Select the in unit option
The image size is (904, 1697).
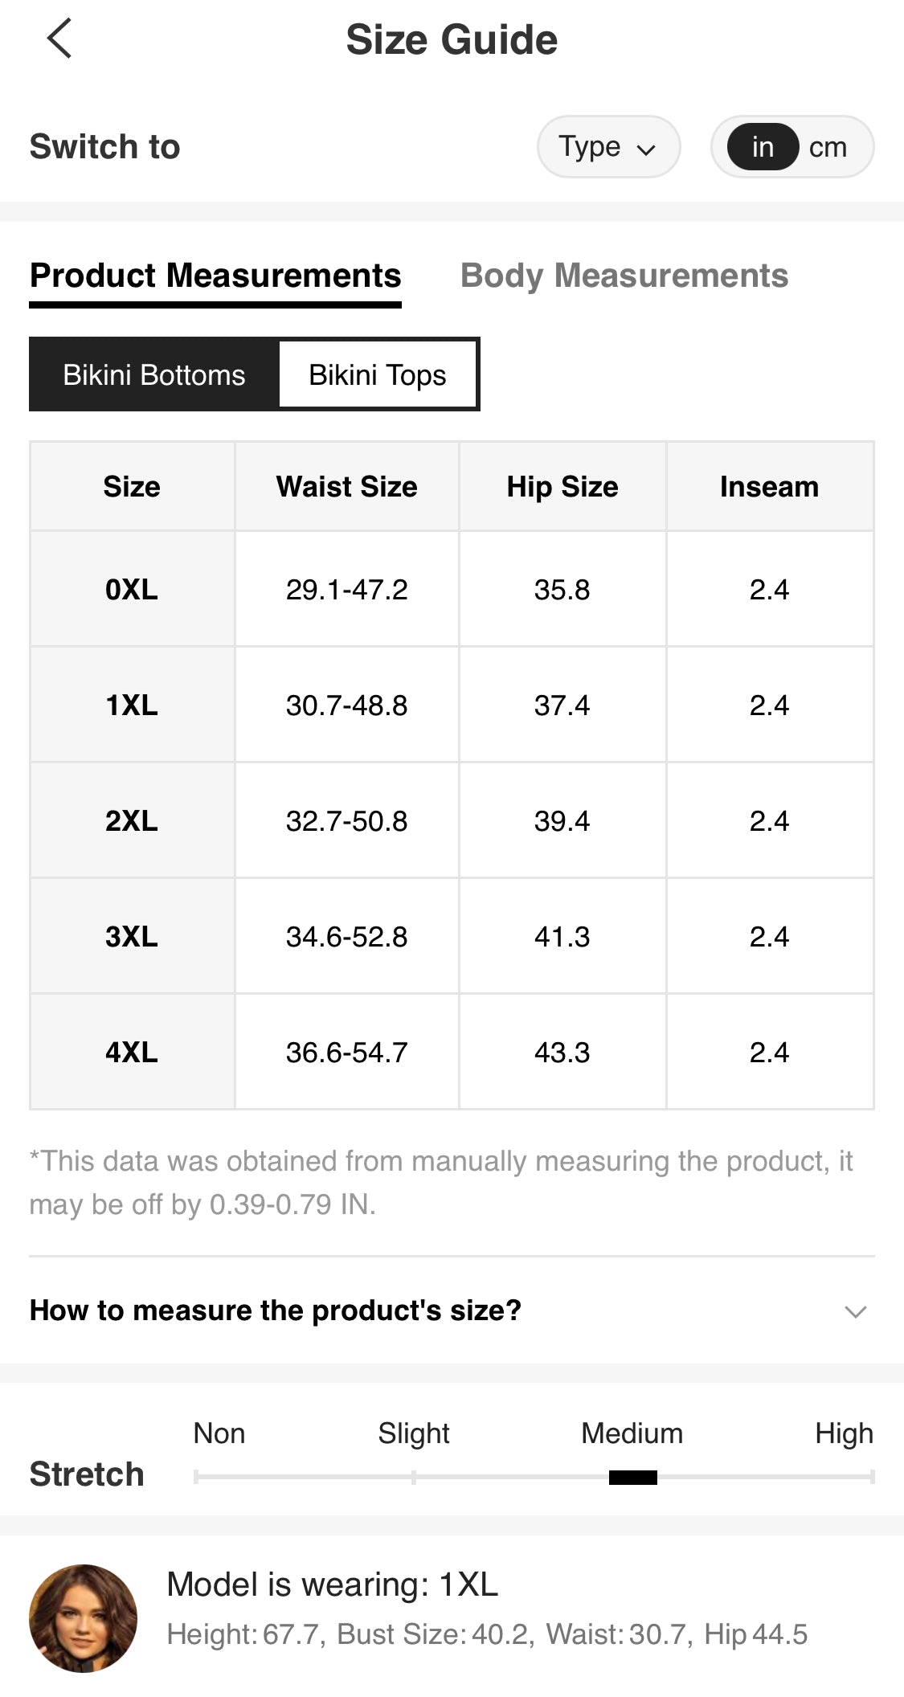tap(763, 147)
